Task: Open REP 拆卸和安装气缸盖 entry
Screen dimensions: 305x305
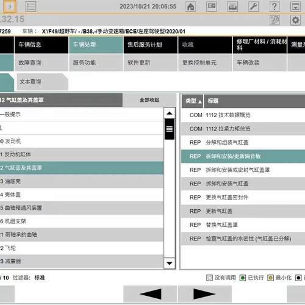Action: [x=243, y=184]
